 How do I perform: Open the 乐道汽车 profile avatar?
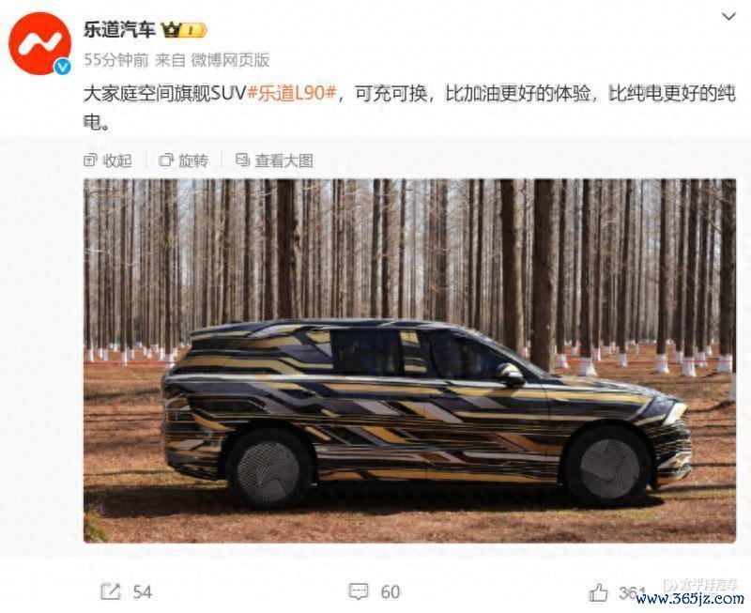39,43
